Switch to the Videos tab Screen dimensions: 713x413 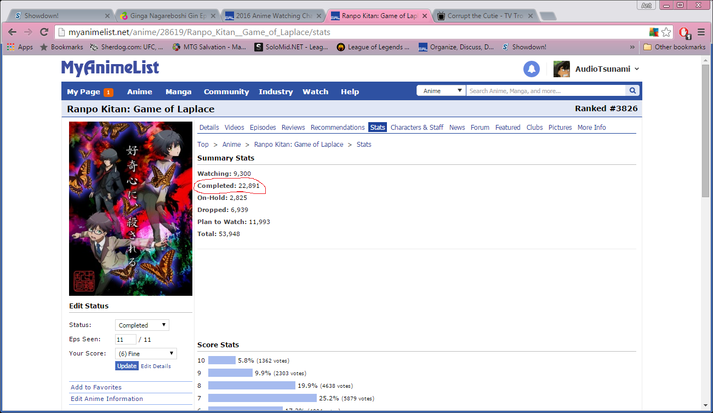235,128
